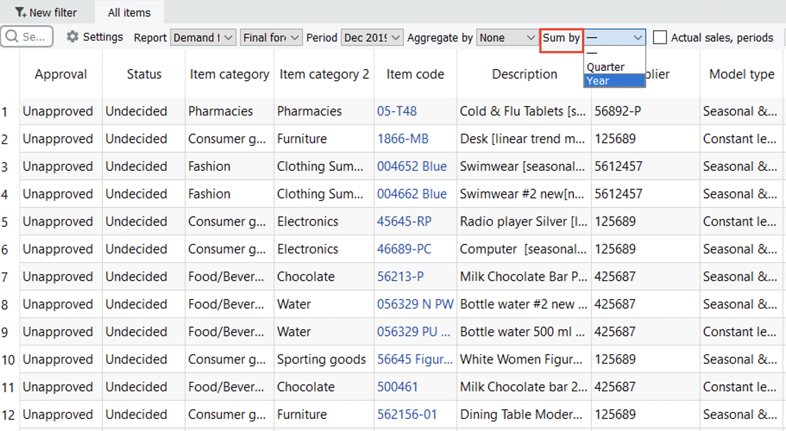Image resolution: width=786 pixels, height=431 pixels.
Task: Open the Aggregate by None dropdown
Action: [x=507, y=37]
